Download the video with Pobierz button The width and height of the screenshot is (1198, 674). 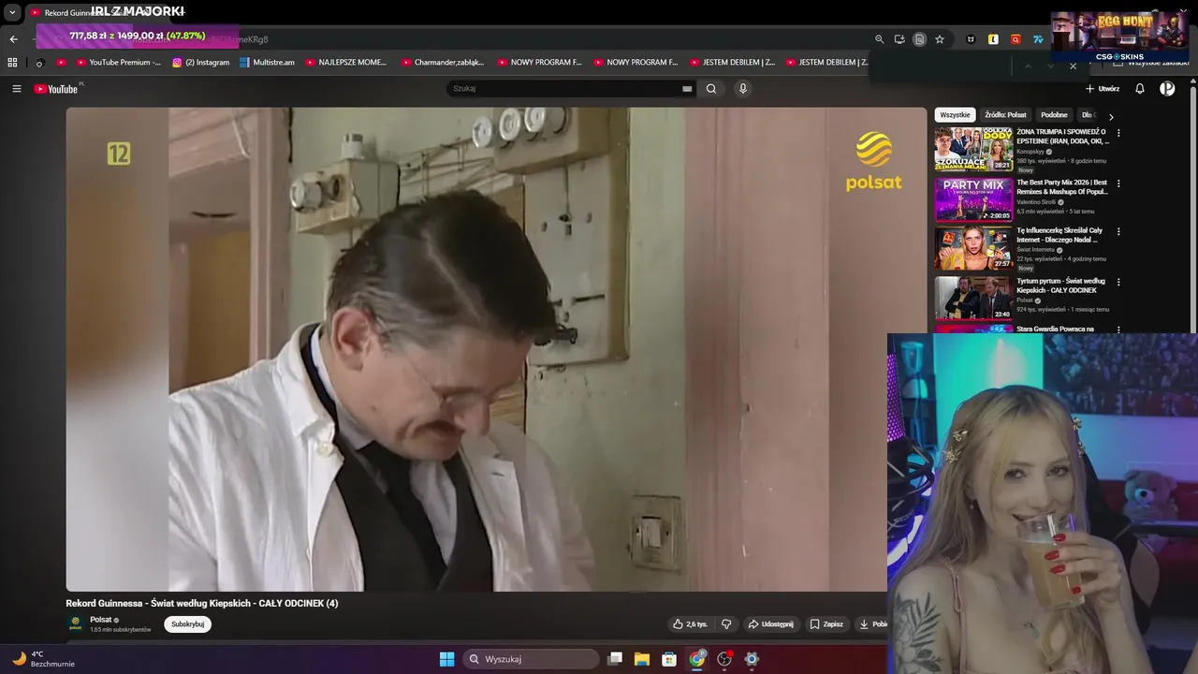872,624
